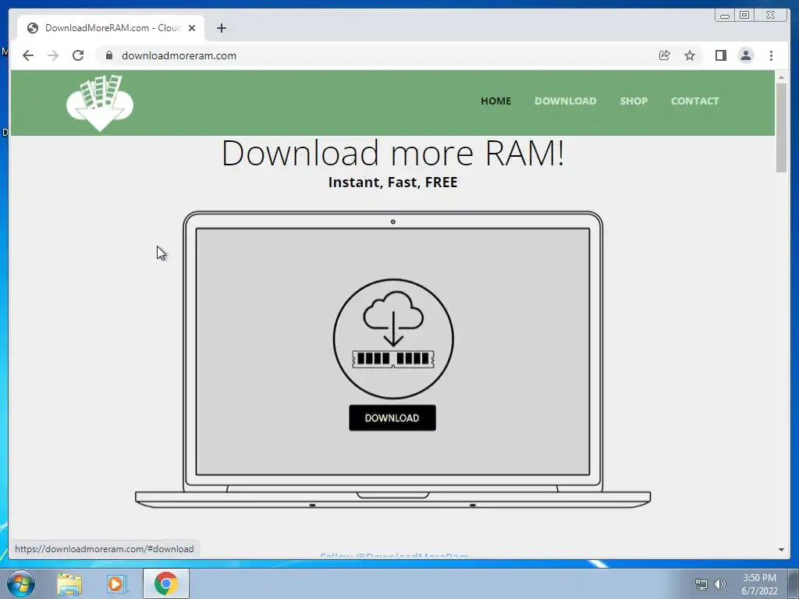Open SHOP in the site navigation

point(634,101)
